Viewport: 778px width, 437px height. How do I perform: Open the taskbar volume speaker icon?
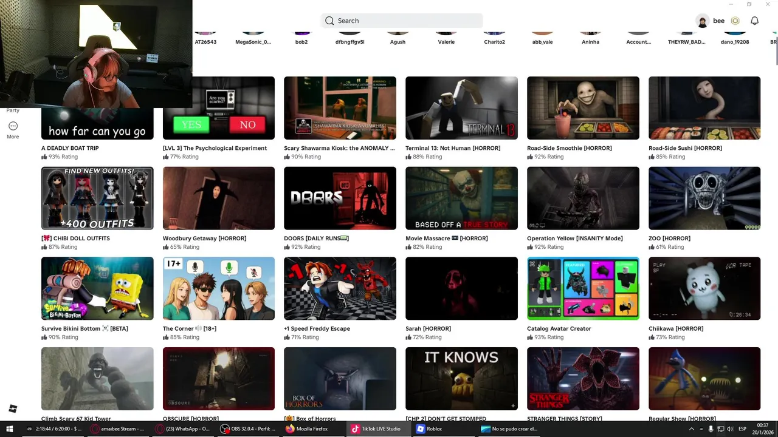click(x=730, y=429)
